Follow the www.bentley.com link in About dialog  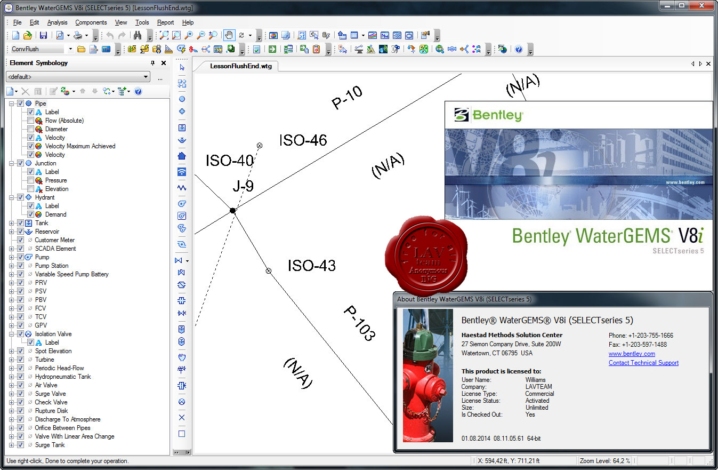(x=632, y=354)
